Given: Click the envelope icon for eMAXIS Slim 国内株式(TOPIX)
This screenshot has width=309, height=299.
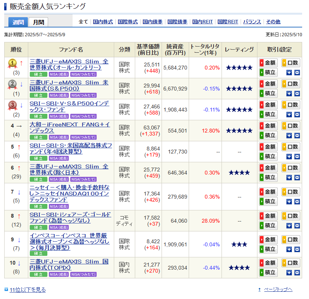Looking at the screenshot, I should pyautogui.click(x=297, y=273).
